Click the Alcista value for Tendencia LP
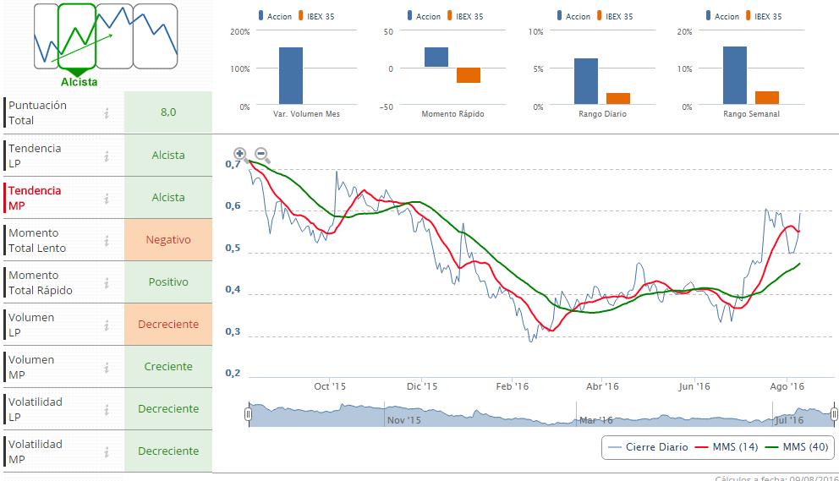The image size is (839, 481). tap(168, 156)
